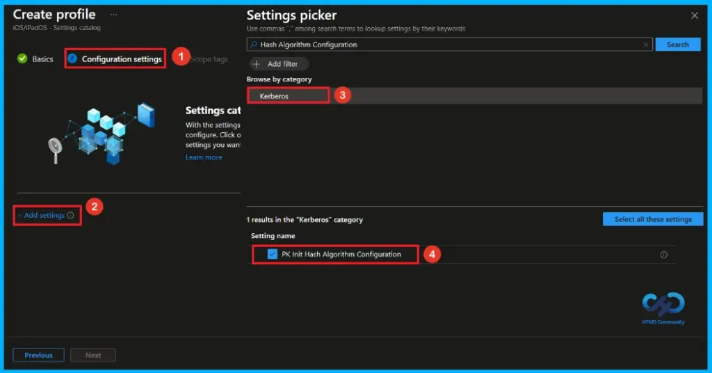
Task: Click the Browse by category heading
Action: coord(279,79)
